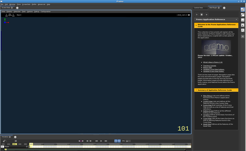Viewport: 246px width, 151px height.
Task: Open the Window menu
Action: pyautogui.click(x=12, y=4)
